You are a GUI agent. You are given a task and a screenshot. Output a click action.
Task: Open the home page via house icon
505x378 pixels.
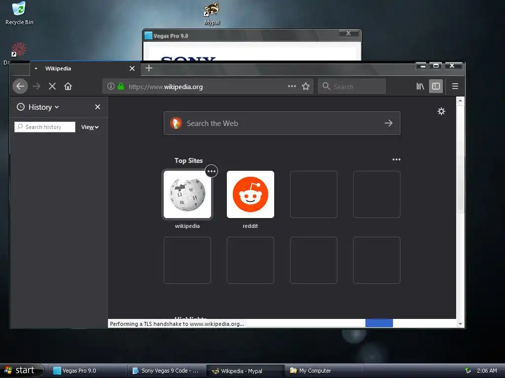point(68,86)
